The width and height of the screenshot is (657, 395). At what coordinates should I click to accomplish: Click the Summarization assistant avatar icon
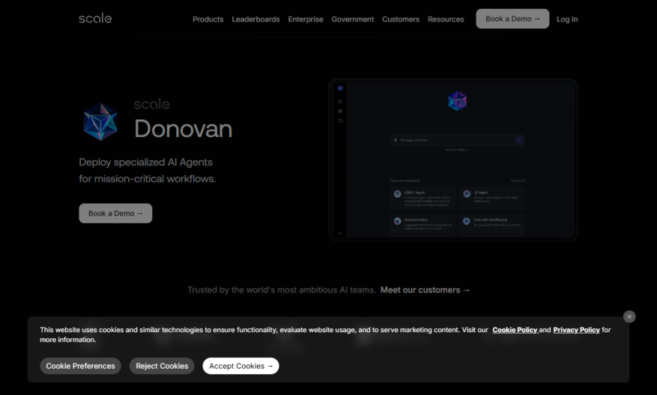pyautogui.click(x=397, y=221)
